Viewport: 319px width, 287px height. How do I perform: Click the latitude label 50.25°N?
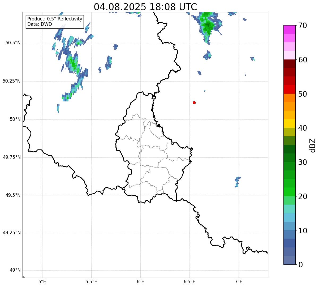tap(12, 81)
